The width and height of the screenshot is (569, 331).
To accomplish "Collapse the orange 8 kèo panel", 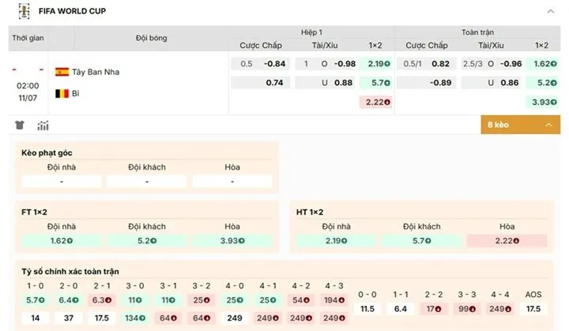I will (x=520, y=125).
